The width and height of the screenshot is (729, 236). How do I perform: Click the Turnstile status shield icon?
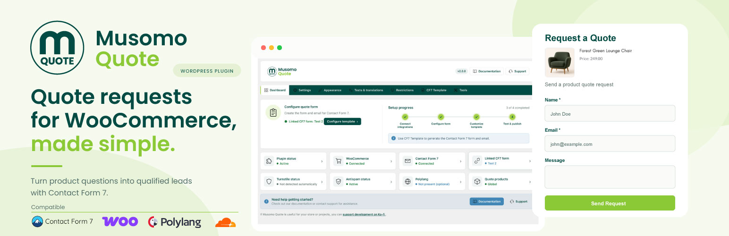[269, 182]
